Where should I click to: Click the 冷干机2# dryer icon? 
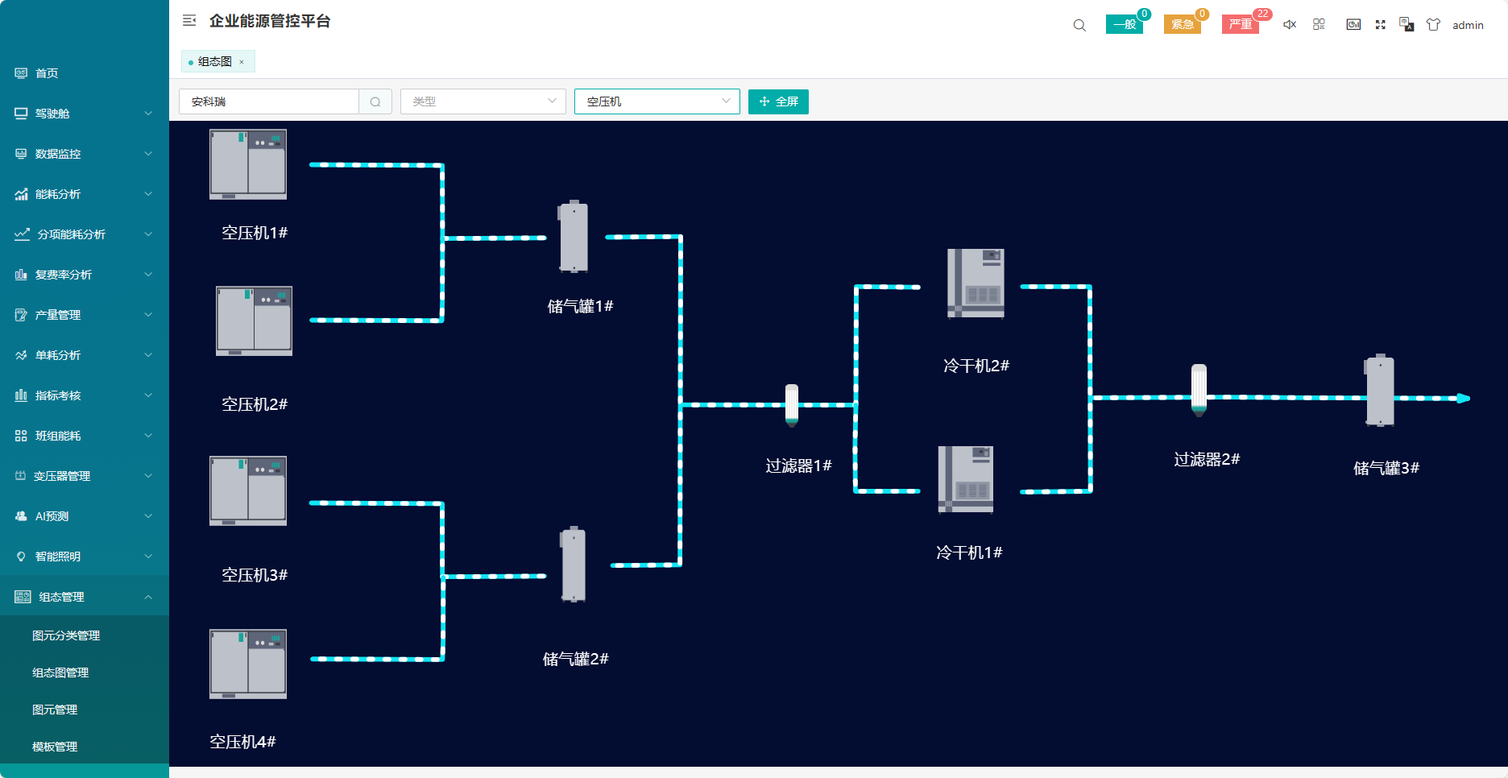click(976, 283)
